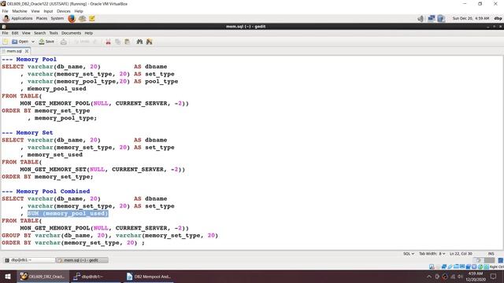Open gedit's File menu
504x283 pixels.
[x=6, y=33]
